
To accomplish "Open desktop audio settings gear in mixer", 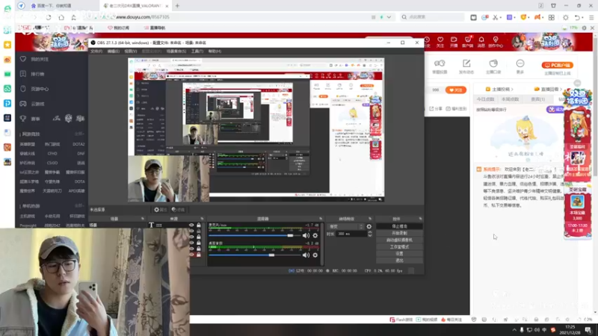I will coord(315,255).
